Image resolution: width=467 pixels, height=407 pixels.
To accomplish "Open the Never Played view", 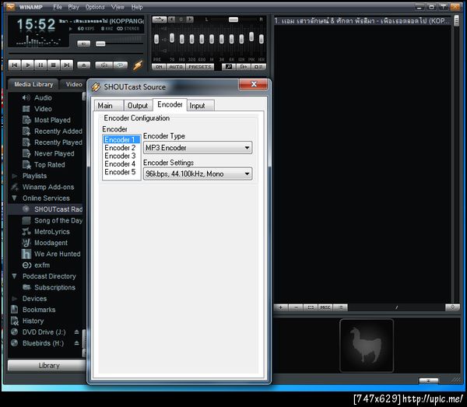I will (54, 153).
